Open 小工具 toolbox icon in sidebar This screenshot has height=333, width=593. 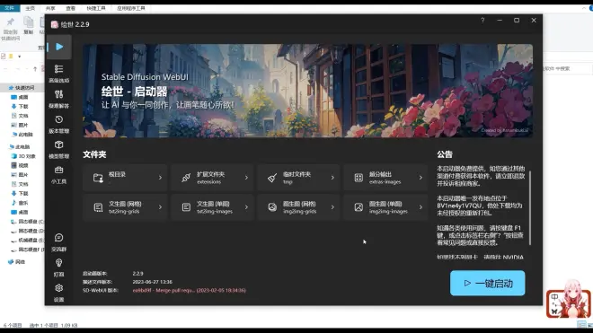[58, 175]
